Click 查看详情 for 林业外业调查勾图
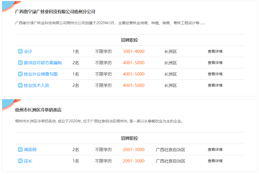 tap(215, 74)
